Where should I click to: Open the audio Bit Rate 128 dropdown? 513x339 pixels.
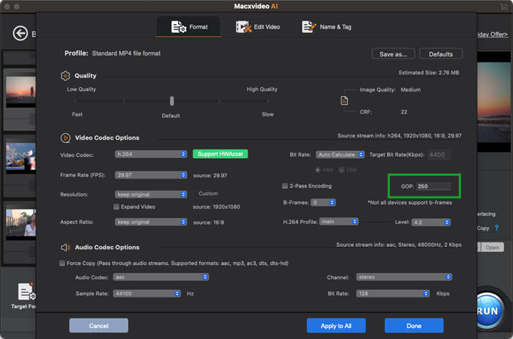pos(393,293)
